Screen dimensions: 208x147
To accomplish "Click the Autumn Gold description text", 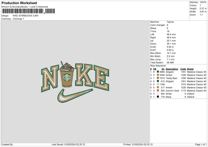I will 172,90.
